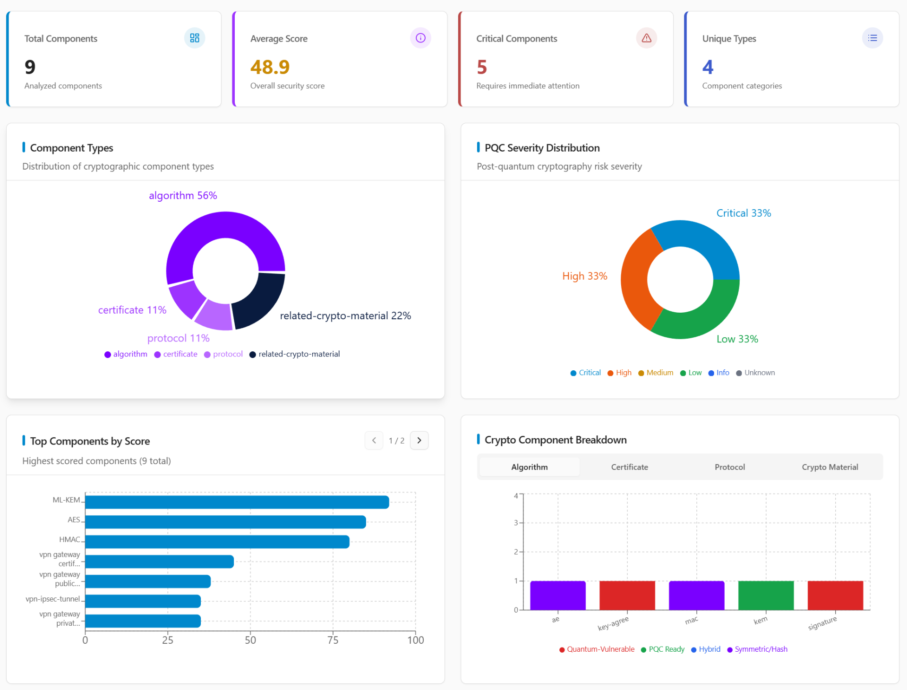Go to next page of Top Components

tap(419, 440)
